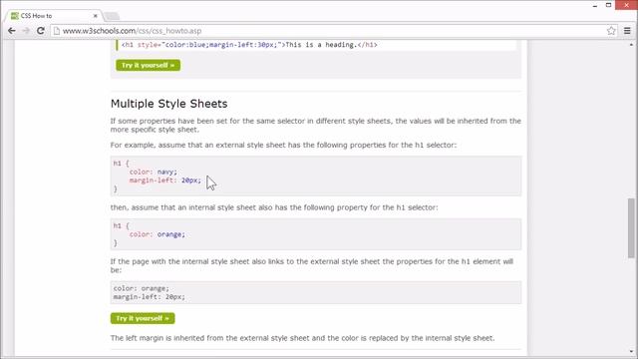This screenshot has height=359, width=638.
Task: Click the page icon in the address bar
Action: pos(57,31)
